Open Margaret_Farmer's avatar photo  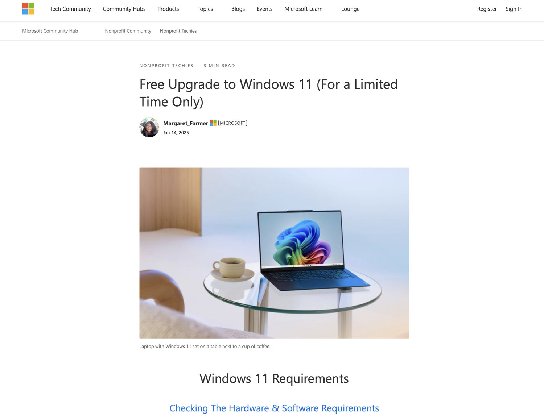[x=149, y=127]
